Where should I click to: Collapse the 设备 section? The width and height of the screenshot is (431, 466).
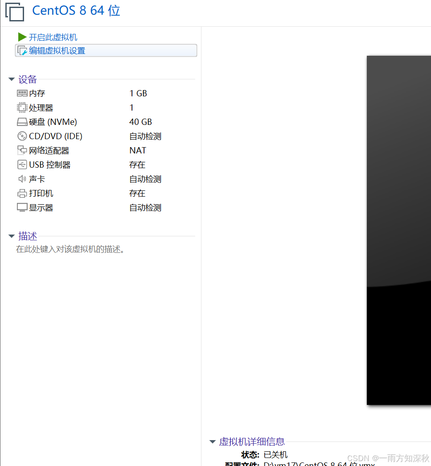12,79
